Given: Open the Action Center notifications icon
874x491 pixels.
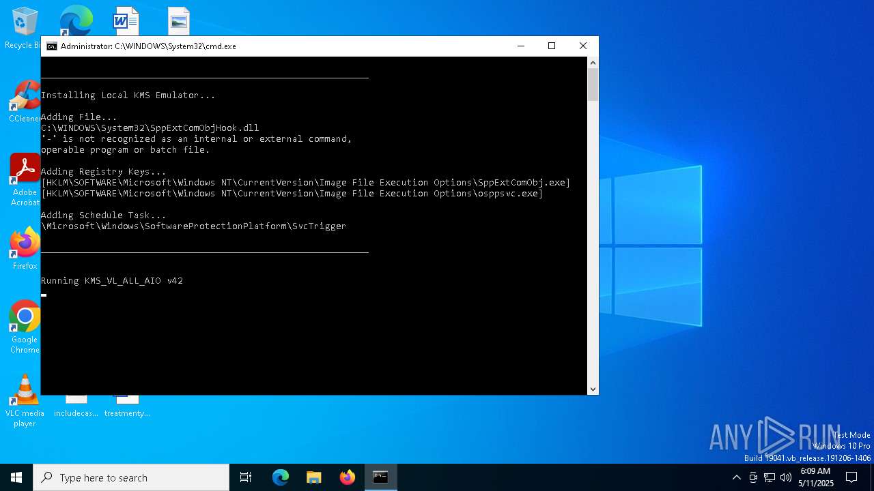Looking at the screenshot, I should (851, 477).
